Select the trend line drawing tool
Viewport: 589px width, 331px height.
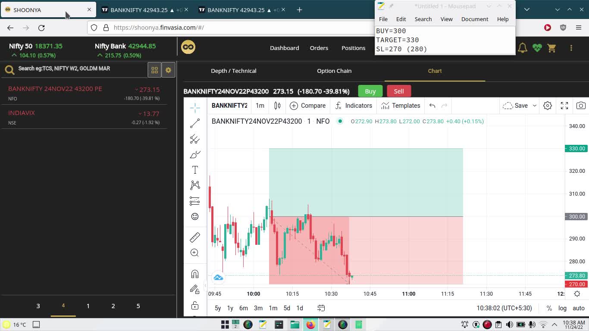[195, 123]
